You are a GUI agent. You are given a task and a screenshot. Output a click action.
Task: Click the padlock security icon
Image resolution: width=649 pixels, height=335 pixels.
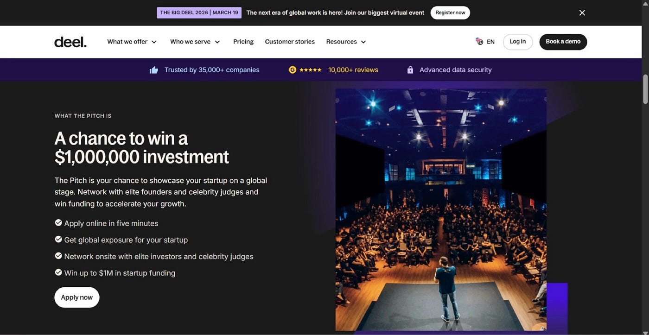click(x=410, y=70)
